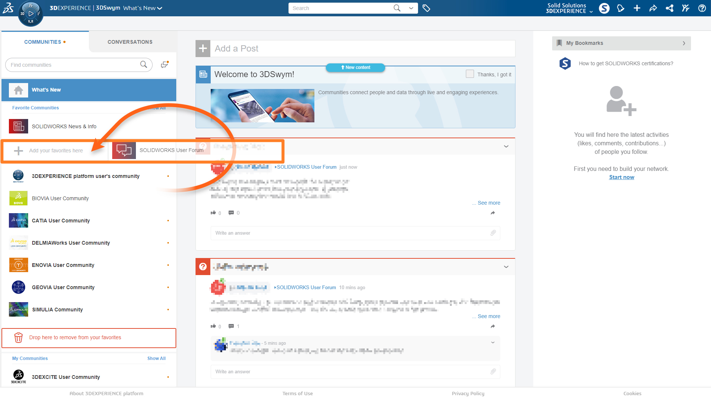This screenshot has width=711, height=400.
Task: Open the search options dropdown arrow
Action: click(411, 8)
